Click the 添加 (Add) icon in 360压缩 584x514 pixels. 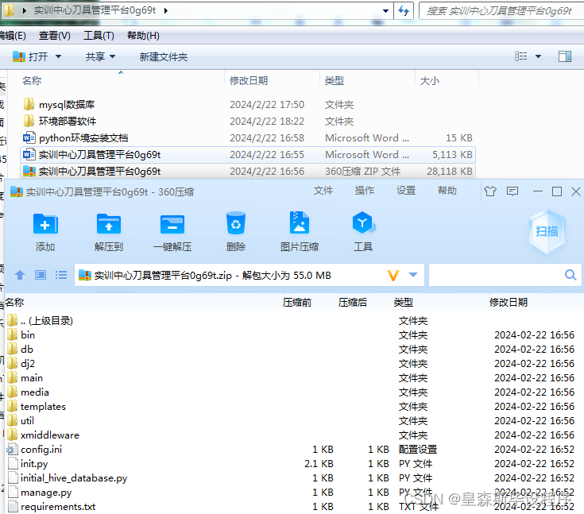coord(45,223)
